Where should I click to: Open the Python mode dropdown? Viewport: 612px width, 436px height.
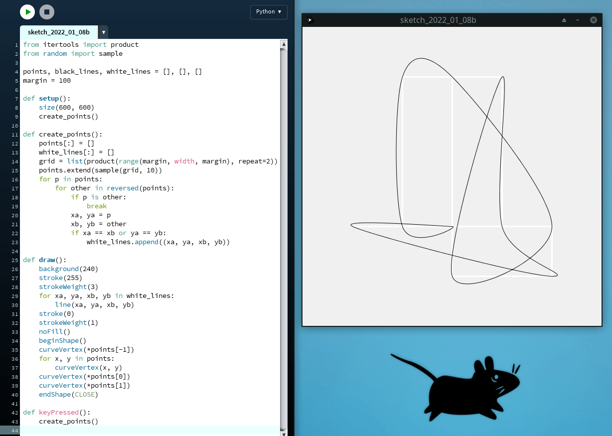click(x=269, y=12)
